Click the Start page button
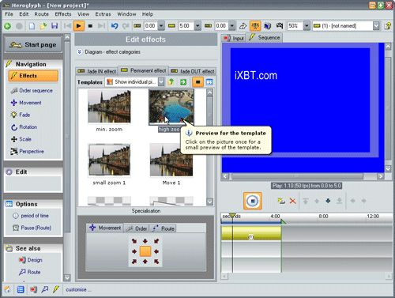Image resolution: width=395 pixels, height=298 pixels. pos(33,44)
